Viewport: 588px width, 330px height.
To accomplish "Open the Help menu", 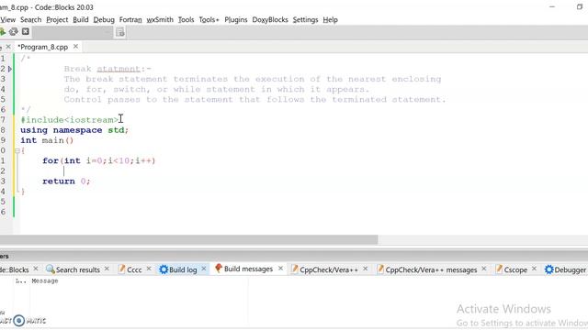I will pyautogui.click(x=330, y=20).
